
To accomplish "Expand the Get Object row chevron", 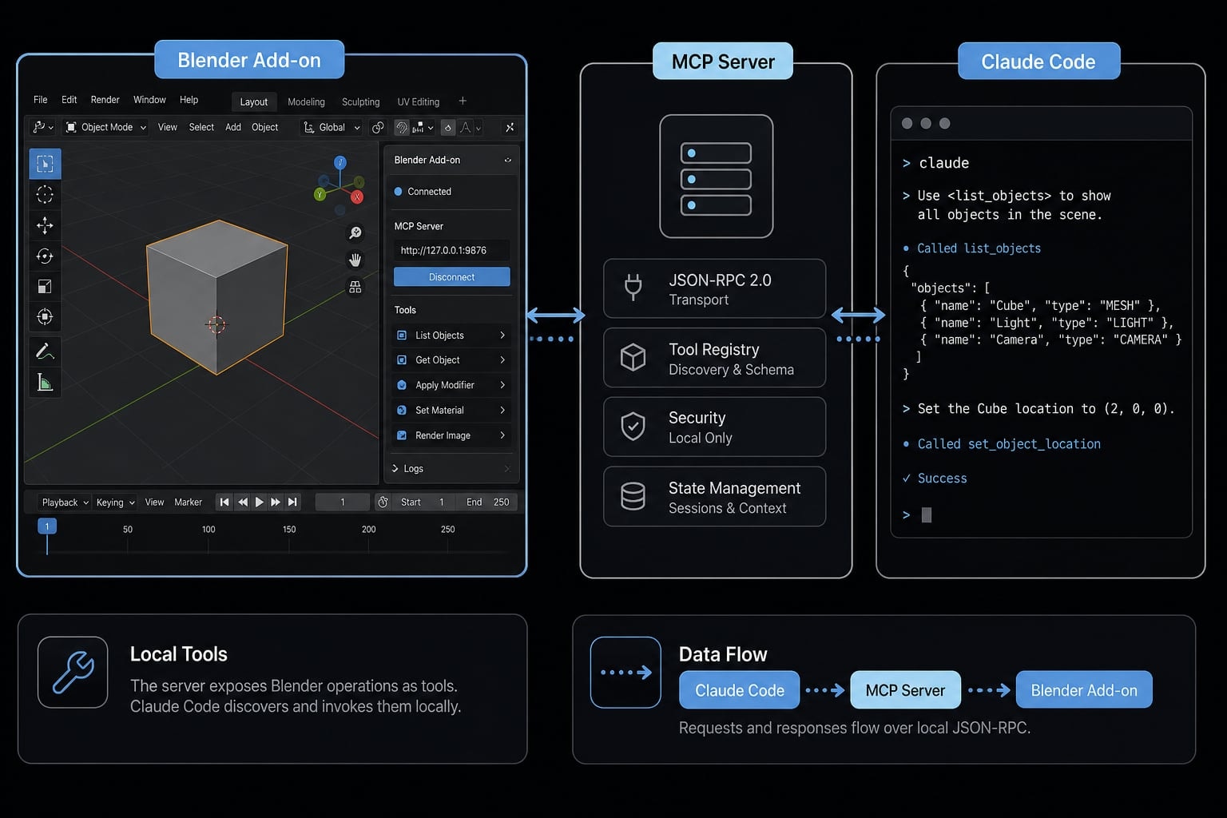I will click(502, 360).
